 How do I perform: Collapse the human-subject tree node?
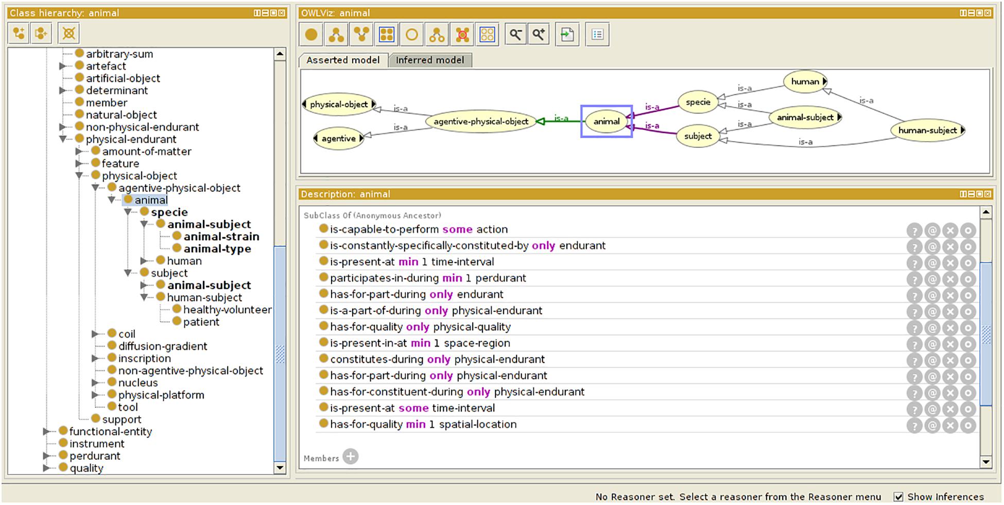[x=145, y=297]
